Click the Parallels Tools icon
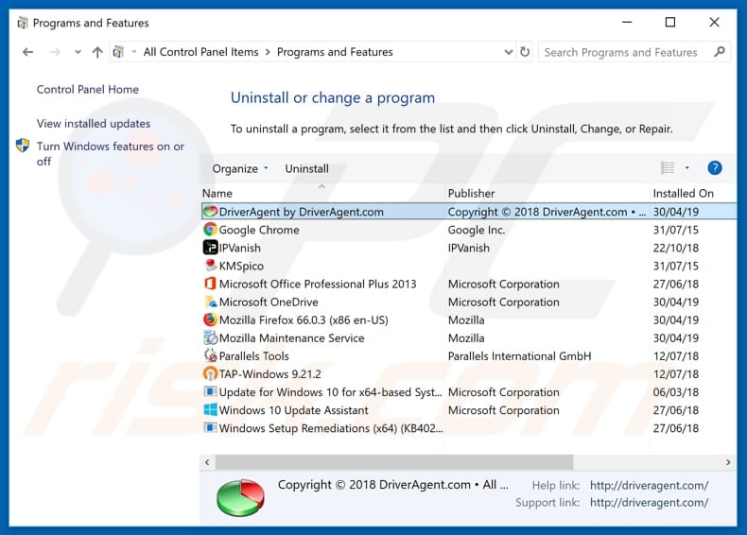This screenshot has height=535, width=747. pyautogui.click(x=210, y=355)
